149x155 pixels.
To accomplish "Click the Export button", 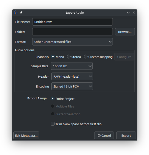I will pos(126,135).
